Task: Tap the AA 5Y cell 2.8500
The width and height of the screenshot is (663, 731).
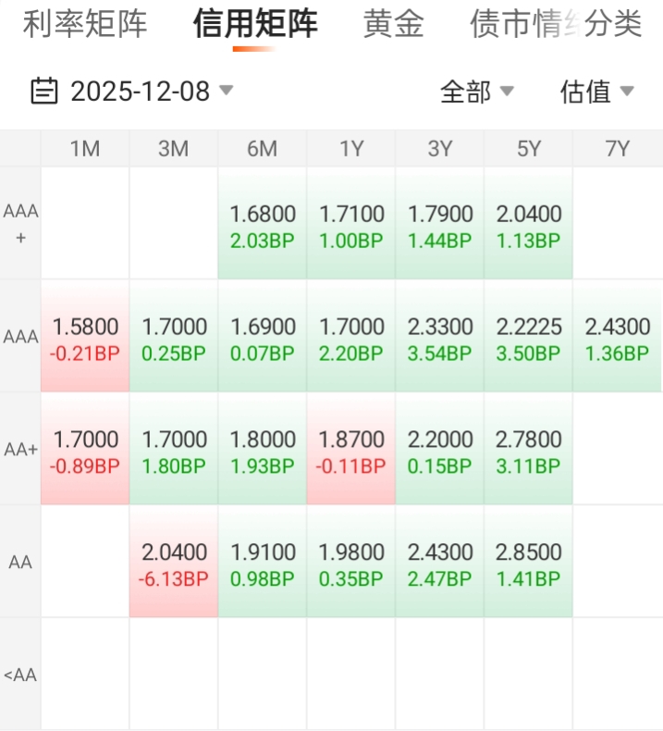Action: pos(529,564)
